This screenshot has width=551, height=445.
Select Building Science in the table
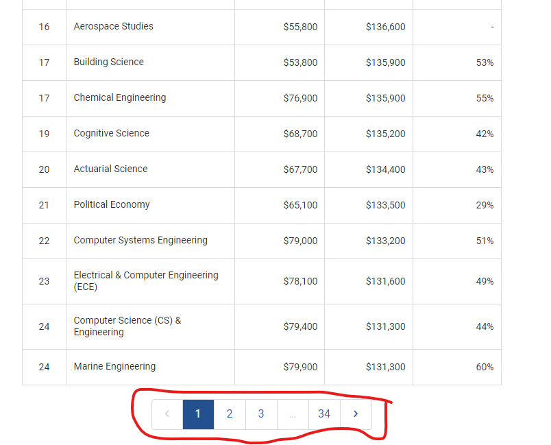pos(108,62)
